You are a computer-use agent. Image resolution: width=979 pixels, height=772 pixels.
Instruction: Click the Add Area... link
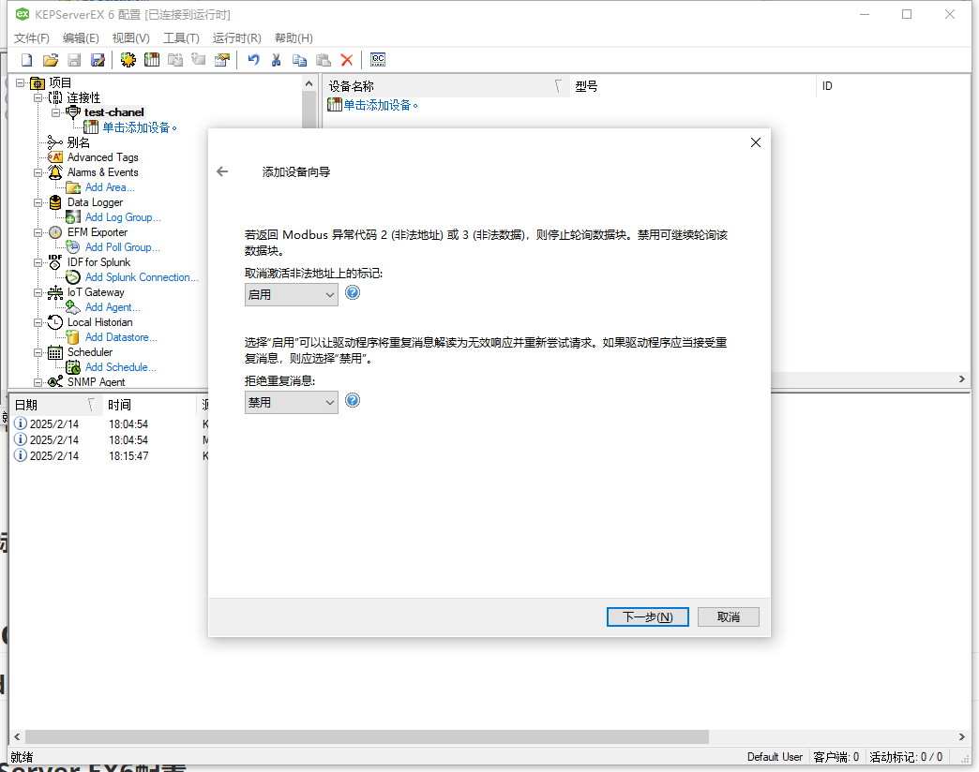(x=110, y=187)
